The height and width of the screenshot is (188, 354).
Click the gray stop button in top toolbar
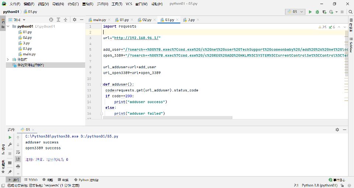click(342, 12)
